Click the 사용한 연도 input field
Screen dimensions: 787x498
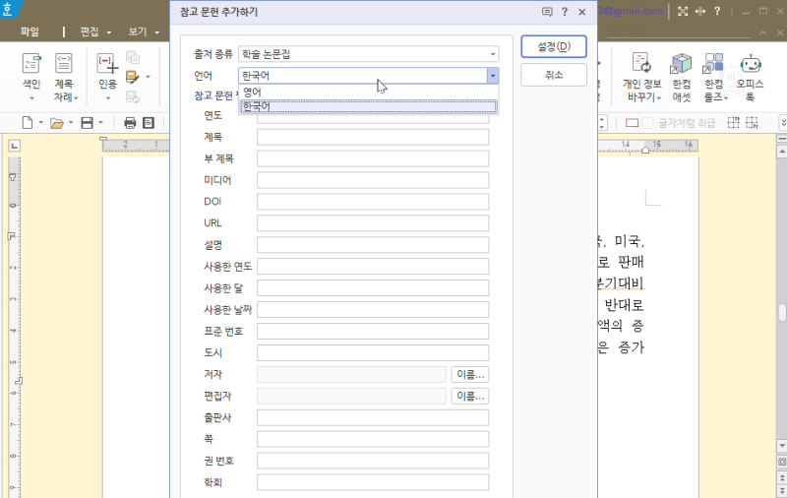[x=373, y=267]
